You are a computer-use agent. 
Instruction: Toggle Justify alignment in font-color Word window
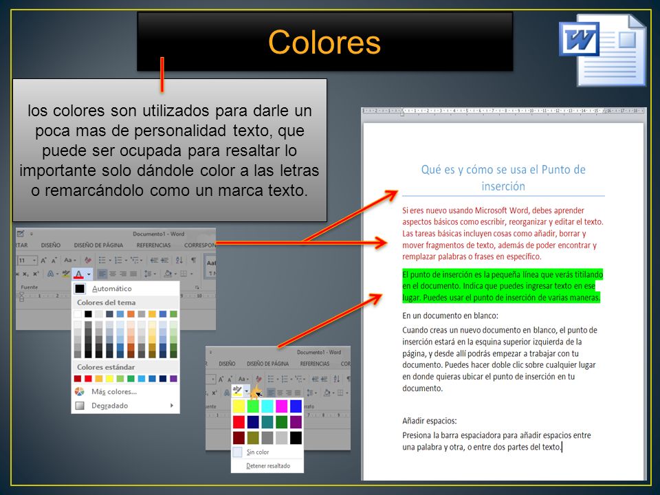point(133,274)
